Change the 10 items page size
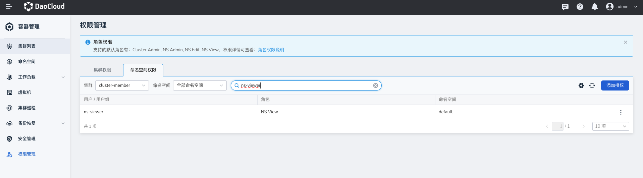The height and width of the screenshot is (178, 643). pyautogui.click(x=610, y=126)
